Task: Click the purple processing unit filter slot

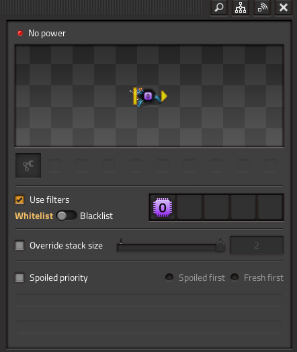Action: [163, 208]
